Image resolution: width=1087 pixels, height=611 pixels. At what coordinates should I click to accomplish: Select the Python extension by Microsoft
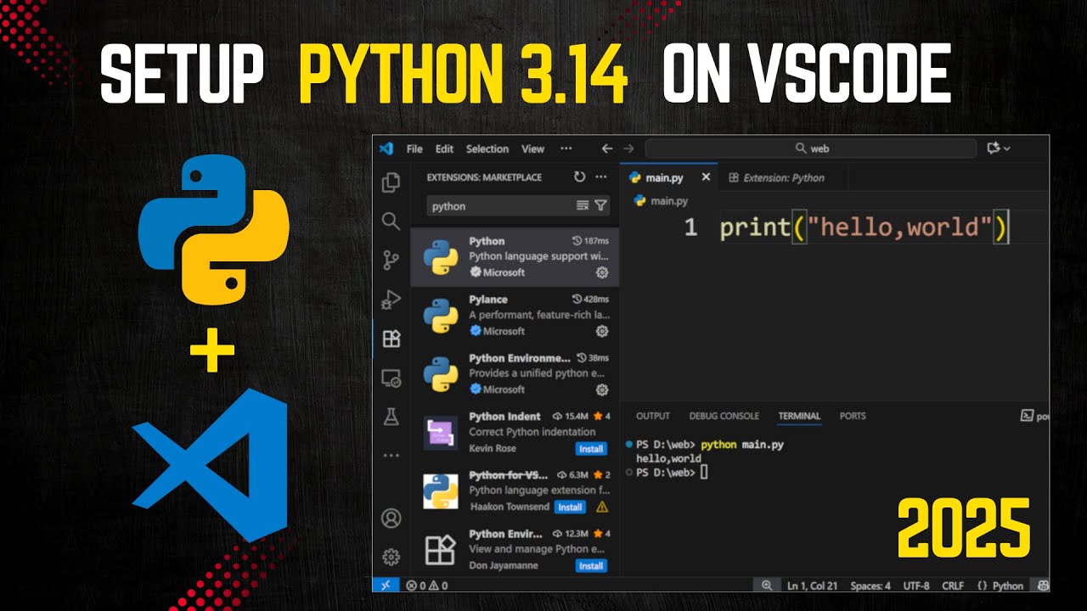pyautogui.click(x=515, y=257)
